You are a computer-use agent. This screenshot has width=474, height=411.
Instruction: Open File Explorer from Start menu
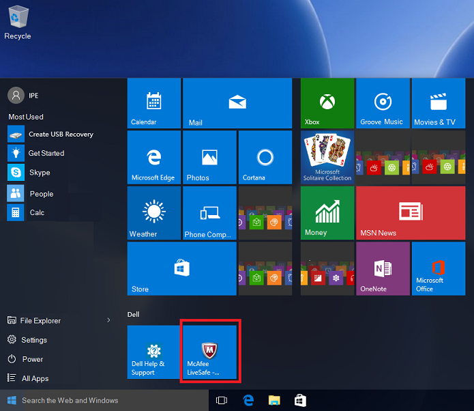tap(34, 320)
